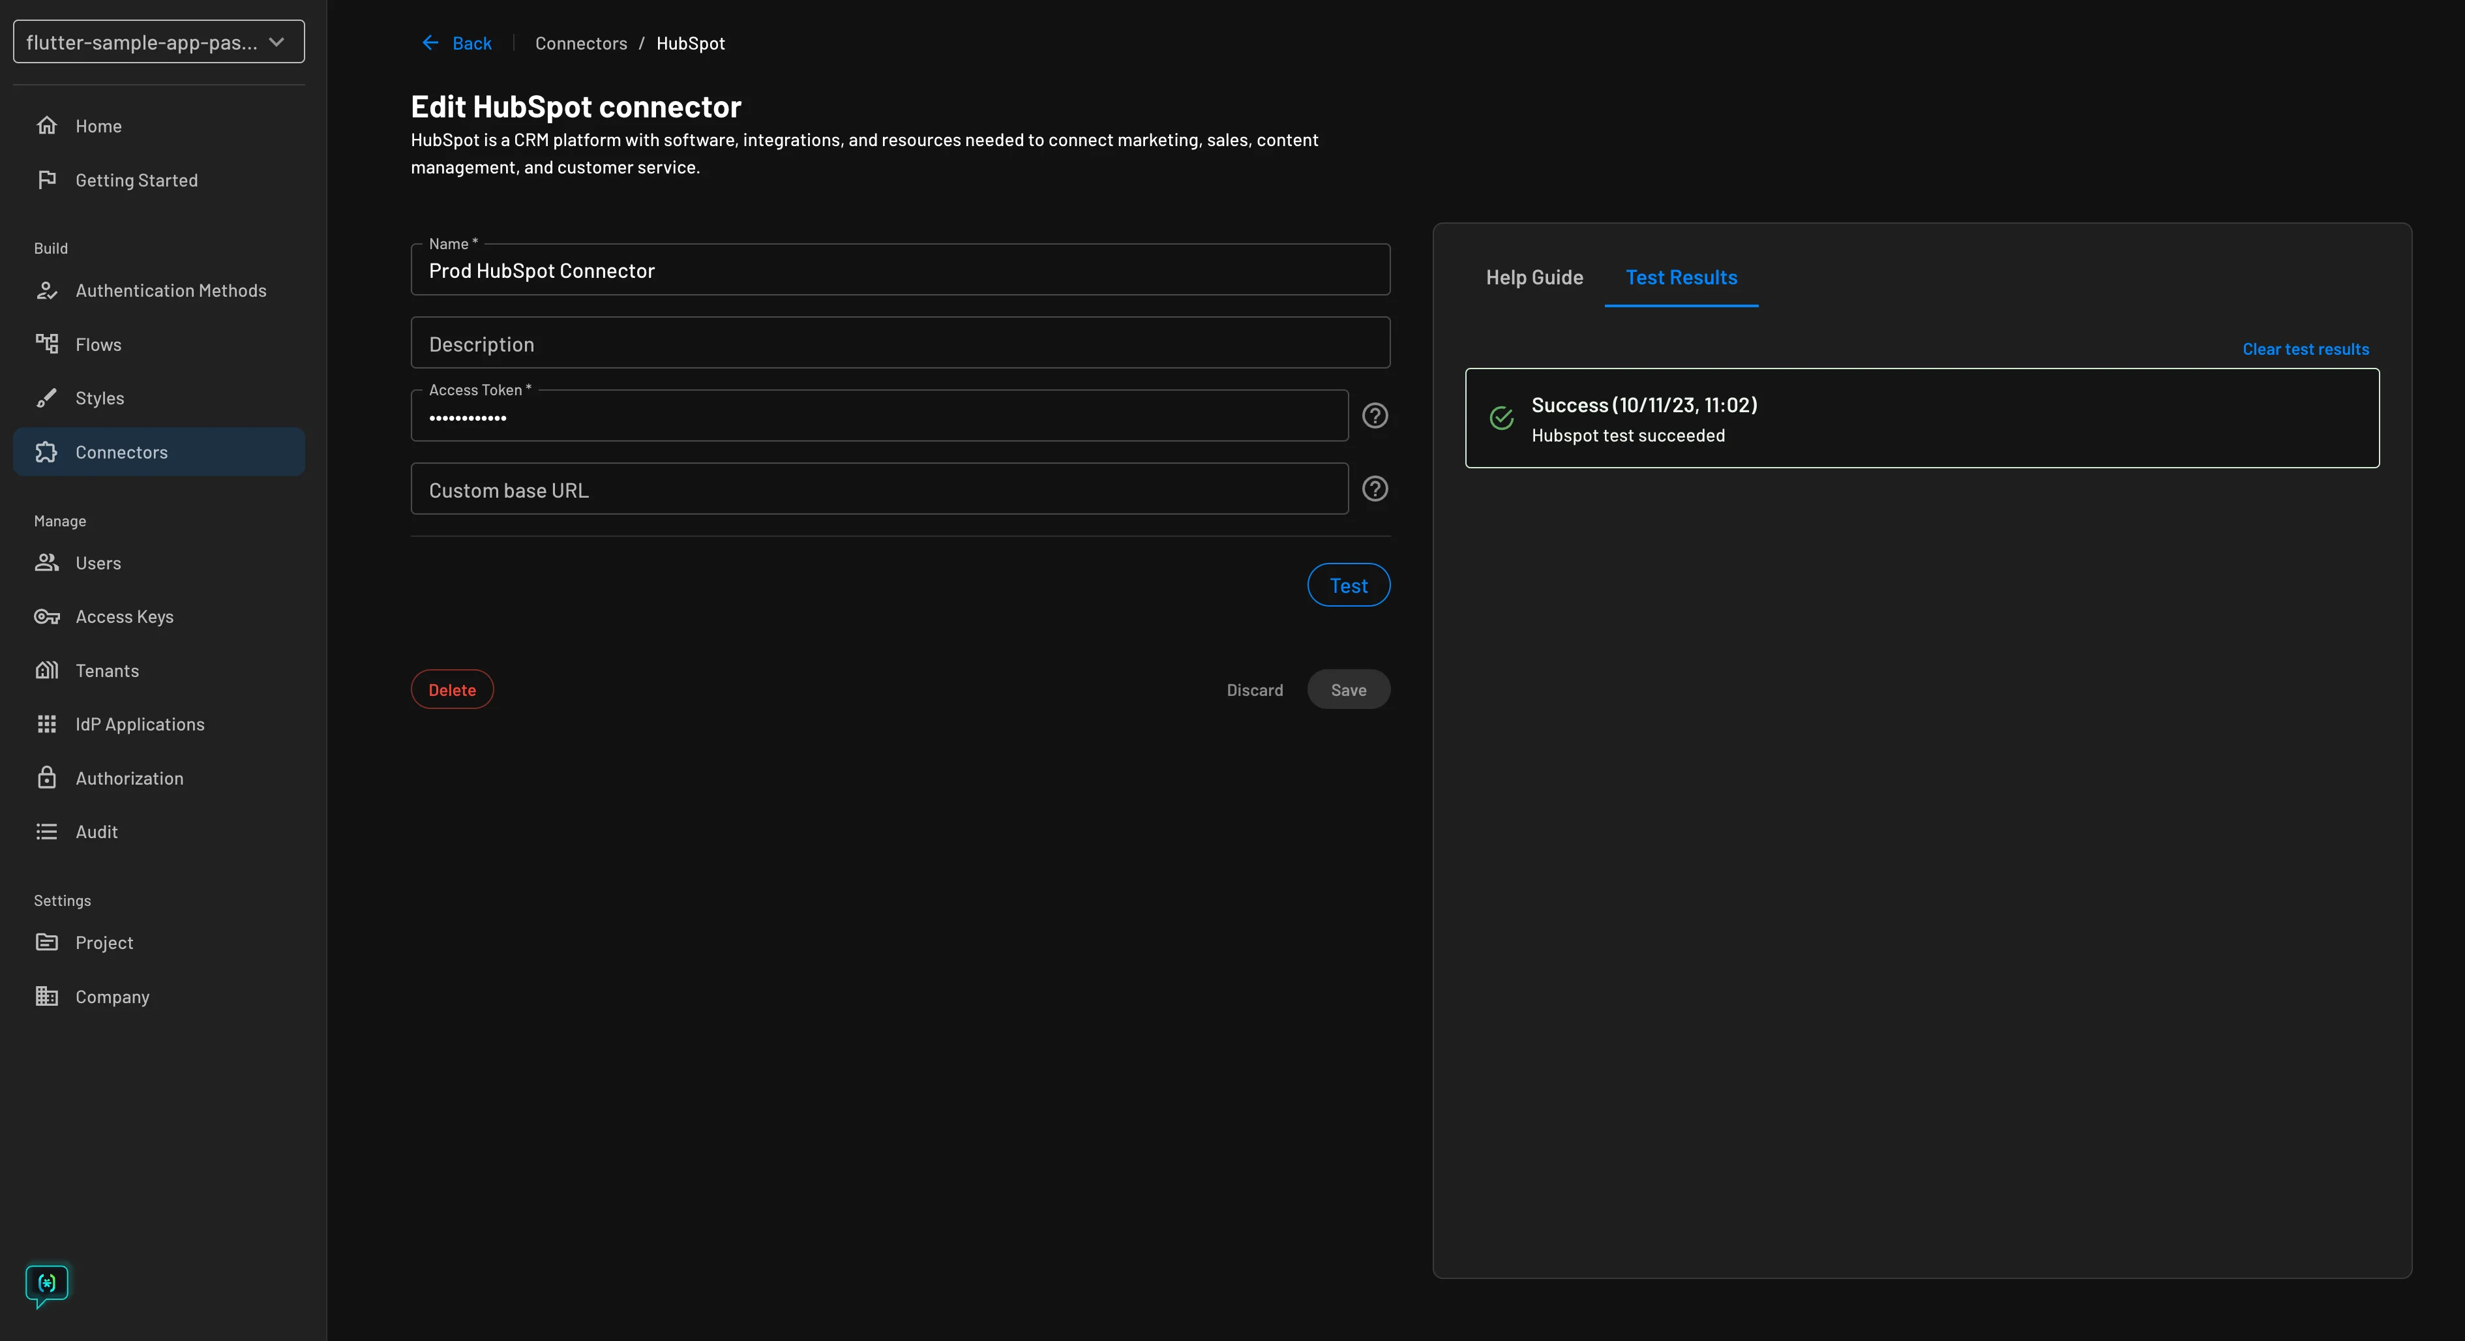Click the "Hubspot test succeeded" message
Image resolution: width=2465 pixels, height=1341 pixels.
[x=1628, y=436]
